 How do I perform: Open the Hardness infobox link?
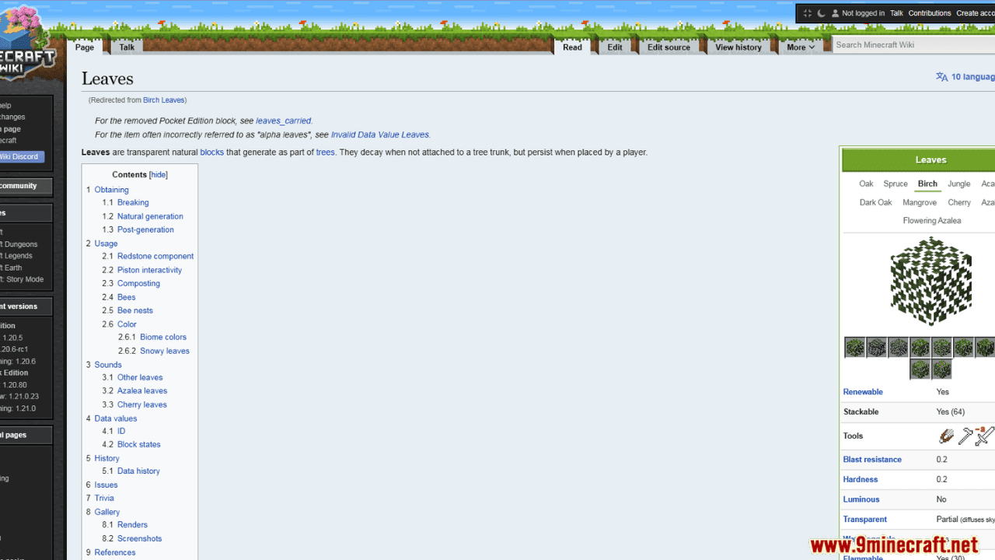(861, 480)
